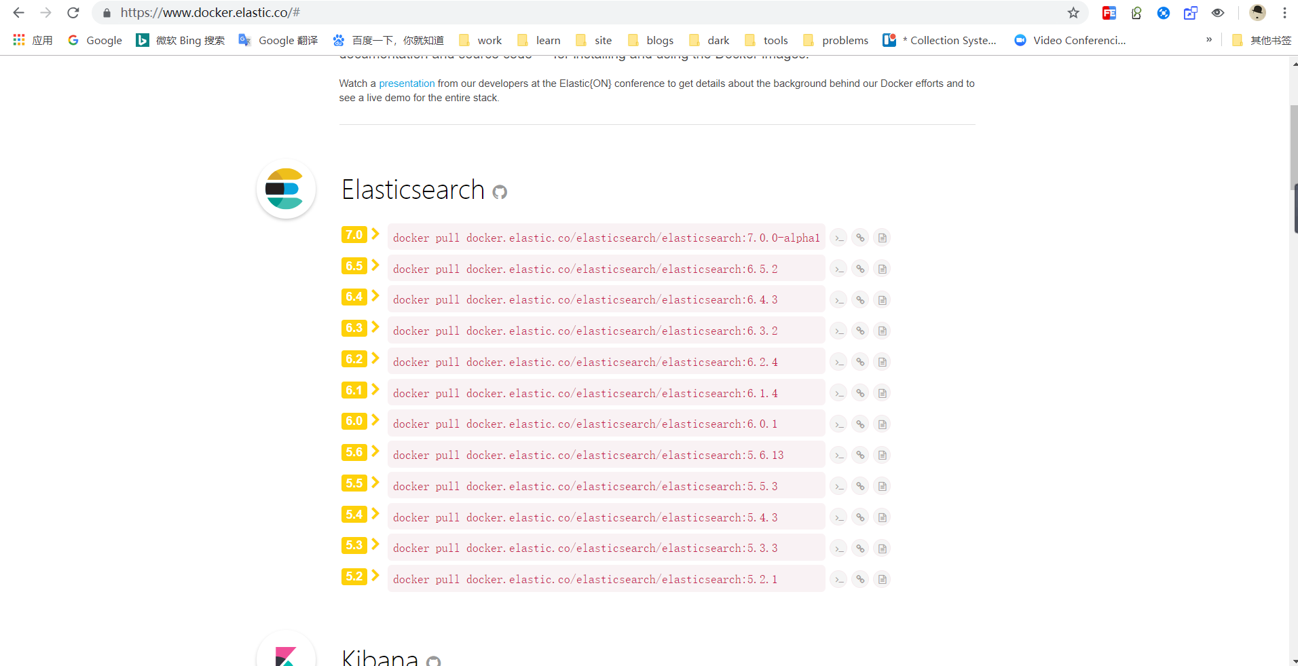Open the blogs bookmarks folder
Image resolution: width=1298 pixels, height=666 pixels.
click(x=650, y=40)
